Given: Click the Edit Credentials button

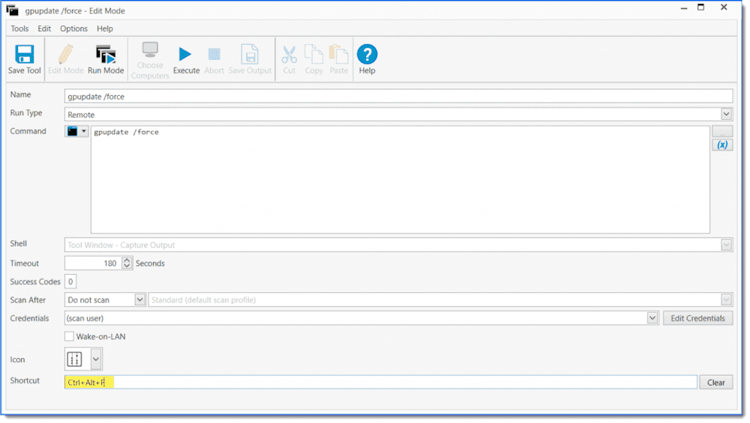Looking at the screenshot, I should 697,318.
